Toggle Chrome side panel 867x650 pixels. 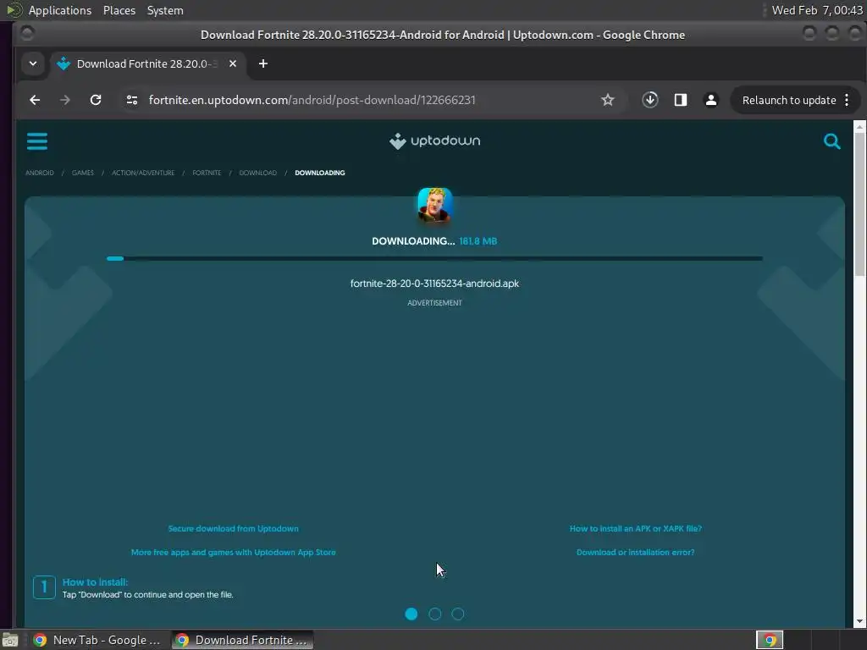coord(681,100)
